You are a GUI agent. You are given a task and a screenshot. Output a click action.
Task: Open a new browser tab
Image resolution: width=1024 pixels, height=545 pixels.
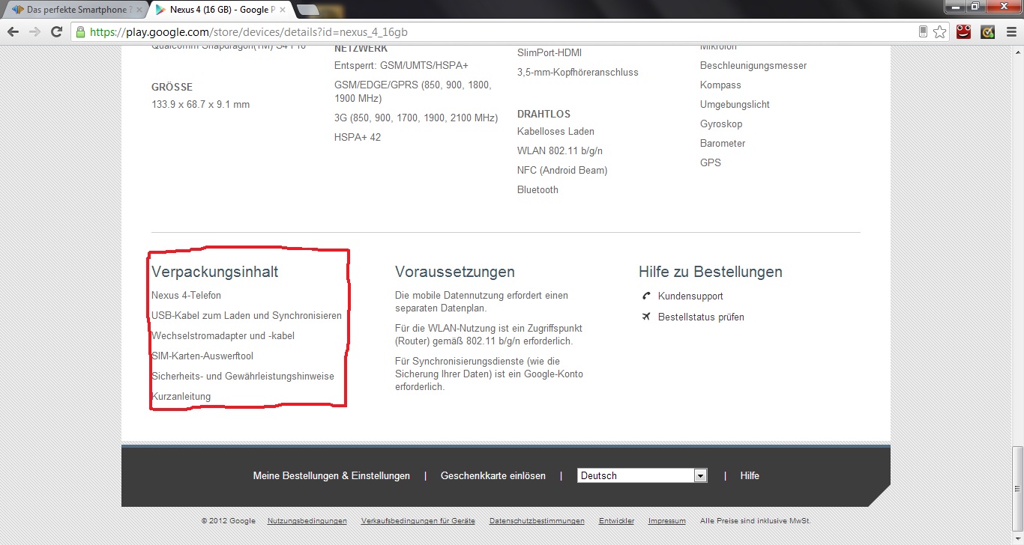[307, 10]
